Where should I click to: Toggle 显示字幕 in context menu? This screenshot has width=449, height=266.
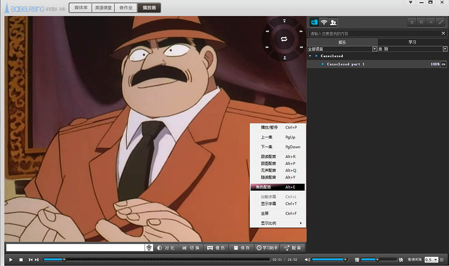[278, 204]
